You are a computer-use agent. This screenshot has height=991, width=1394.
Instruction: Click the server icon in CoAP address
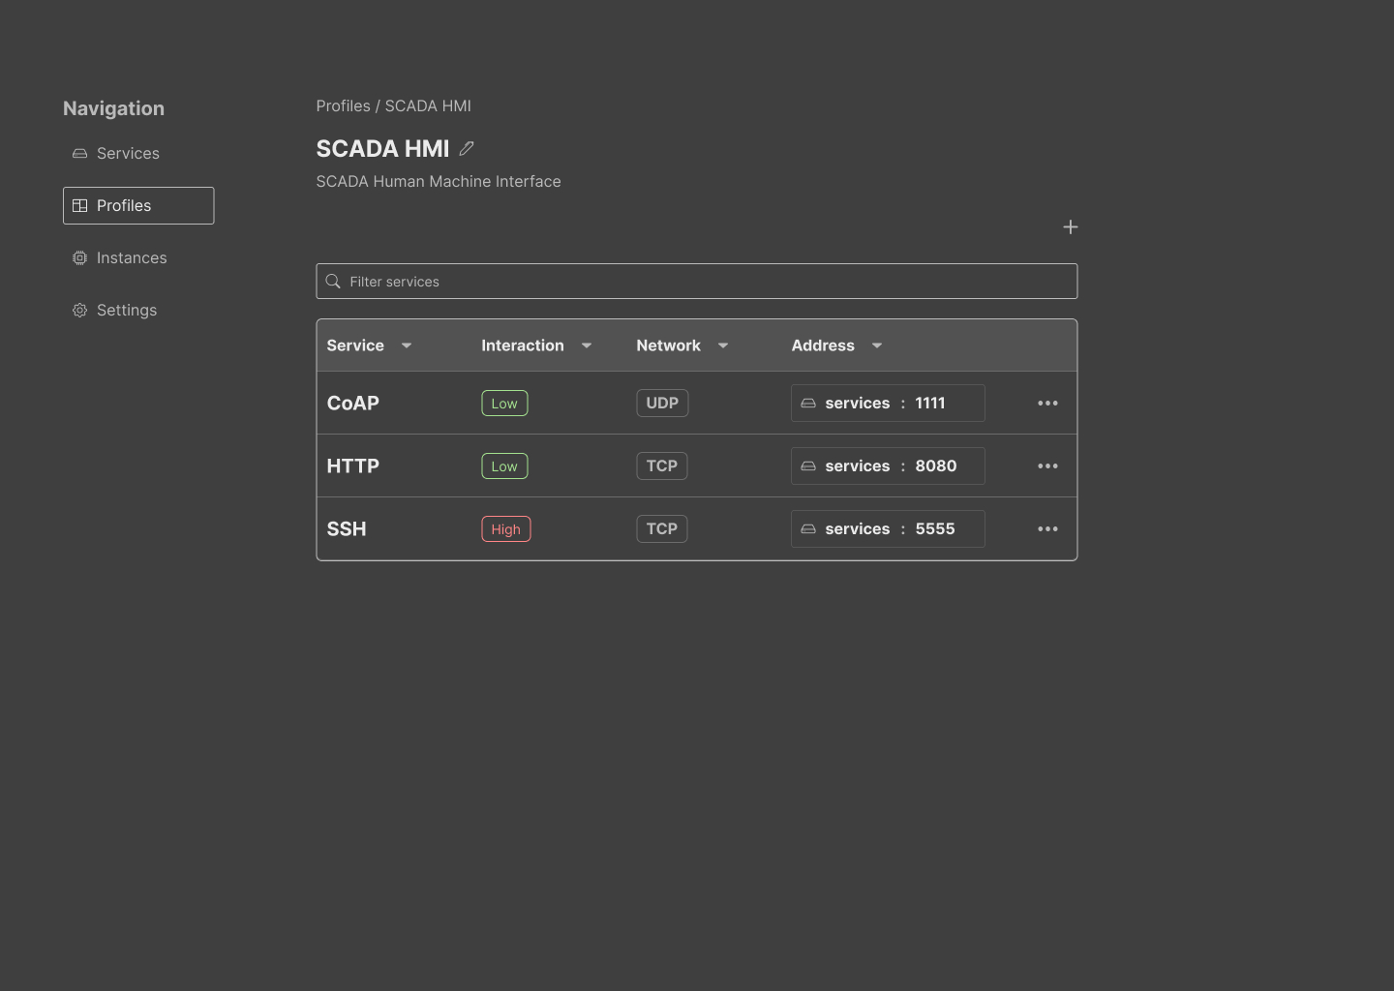coord(808,404)
